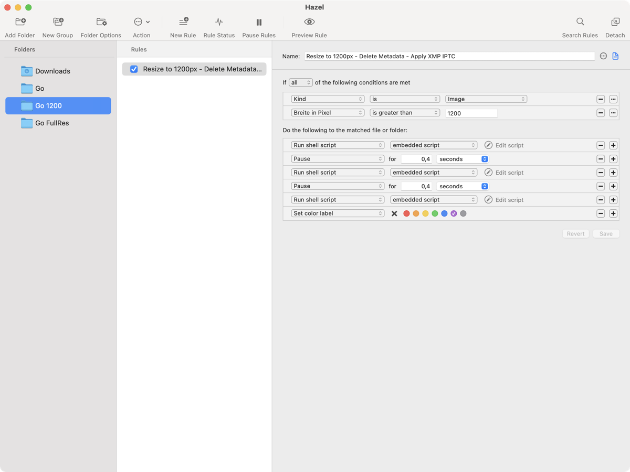
Task: Remove the Set color label action
Action: [x=601, y=213]
